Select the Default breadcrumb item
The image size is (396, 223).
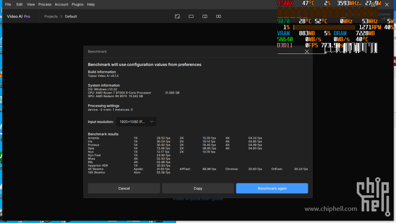coord(71,17)
